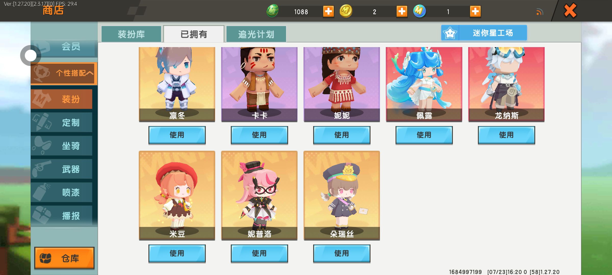Switch to 装扮库 tab
The height and width of the screenshot is (275, 612).
tap(131, 34)
